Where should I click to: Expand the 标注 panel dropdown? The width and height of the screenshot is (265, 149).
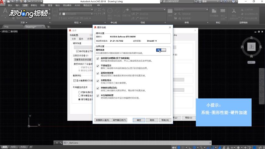78,23
